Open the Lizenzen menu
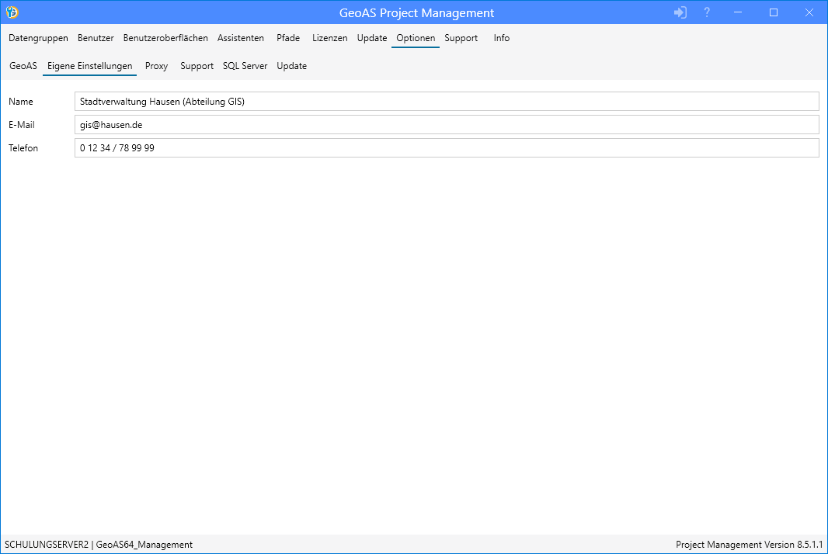The image size is (828, 554). (x=330, y=38)
